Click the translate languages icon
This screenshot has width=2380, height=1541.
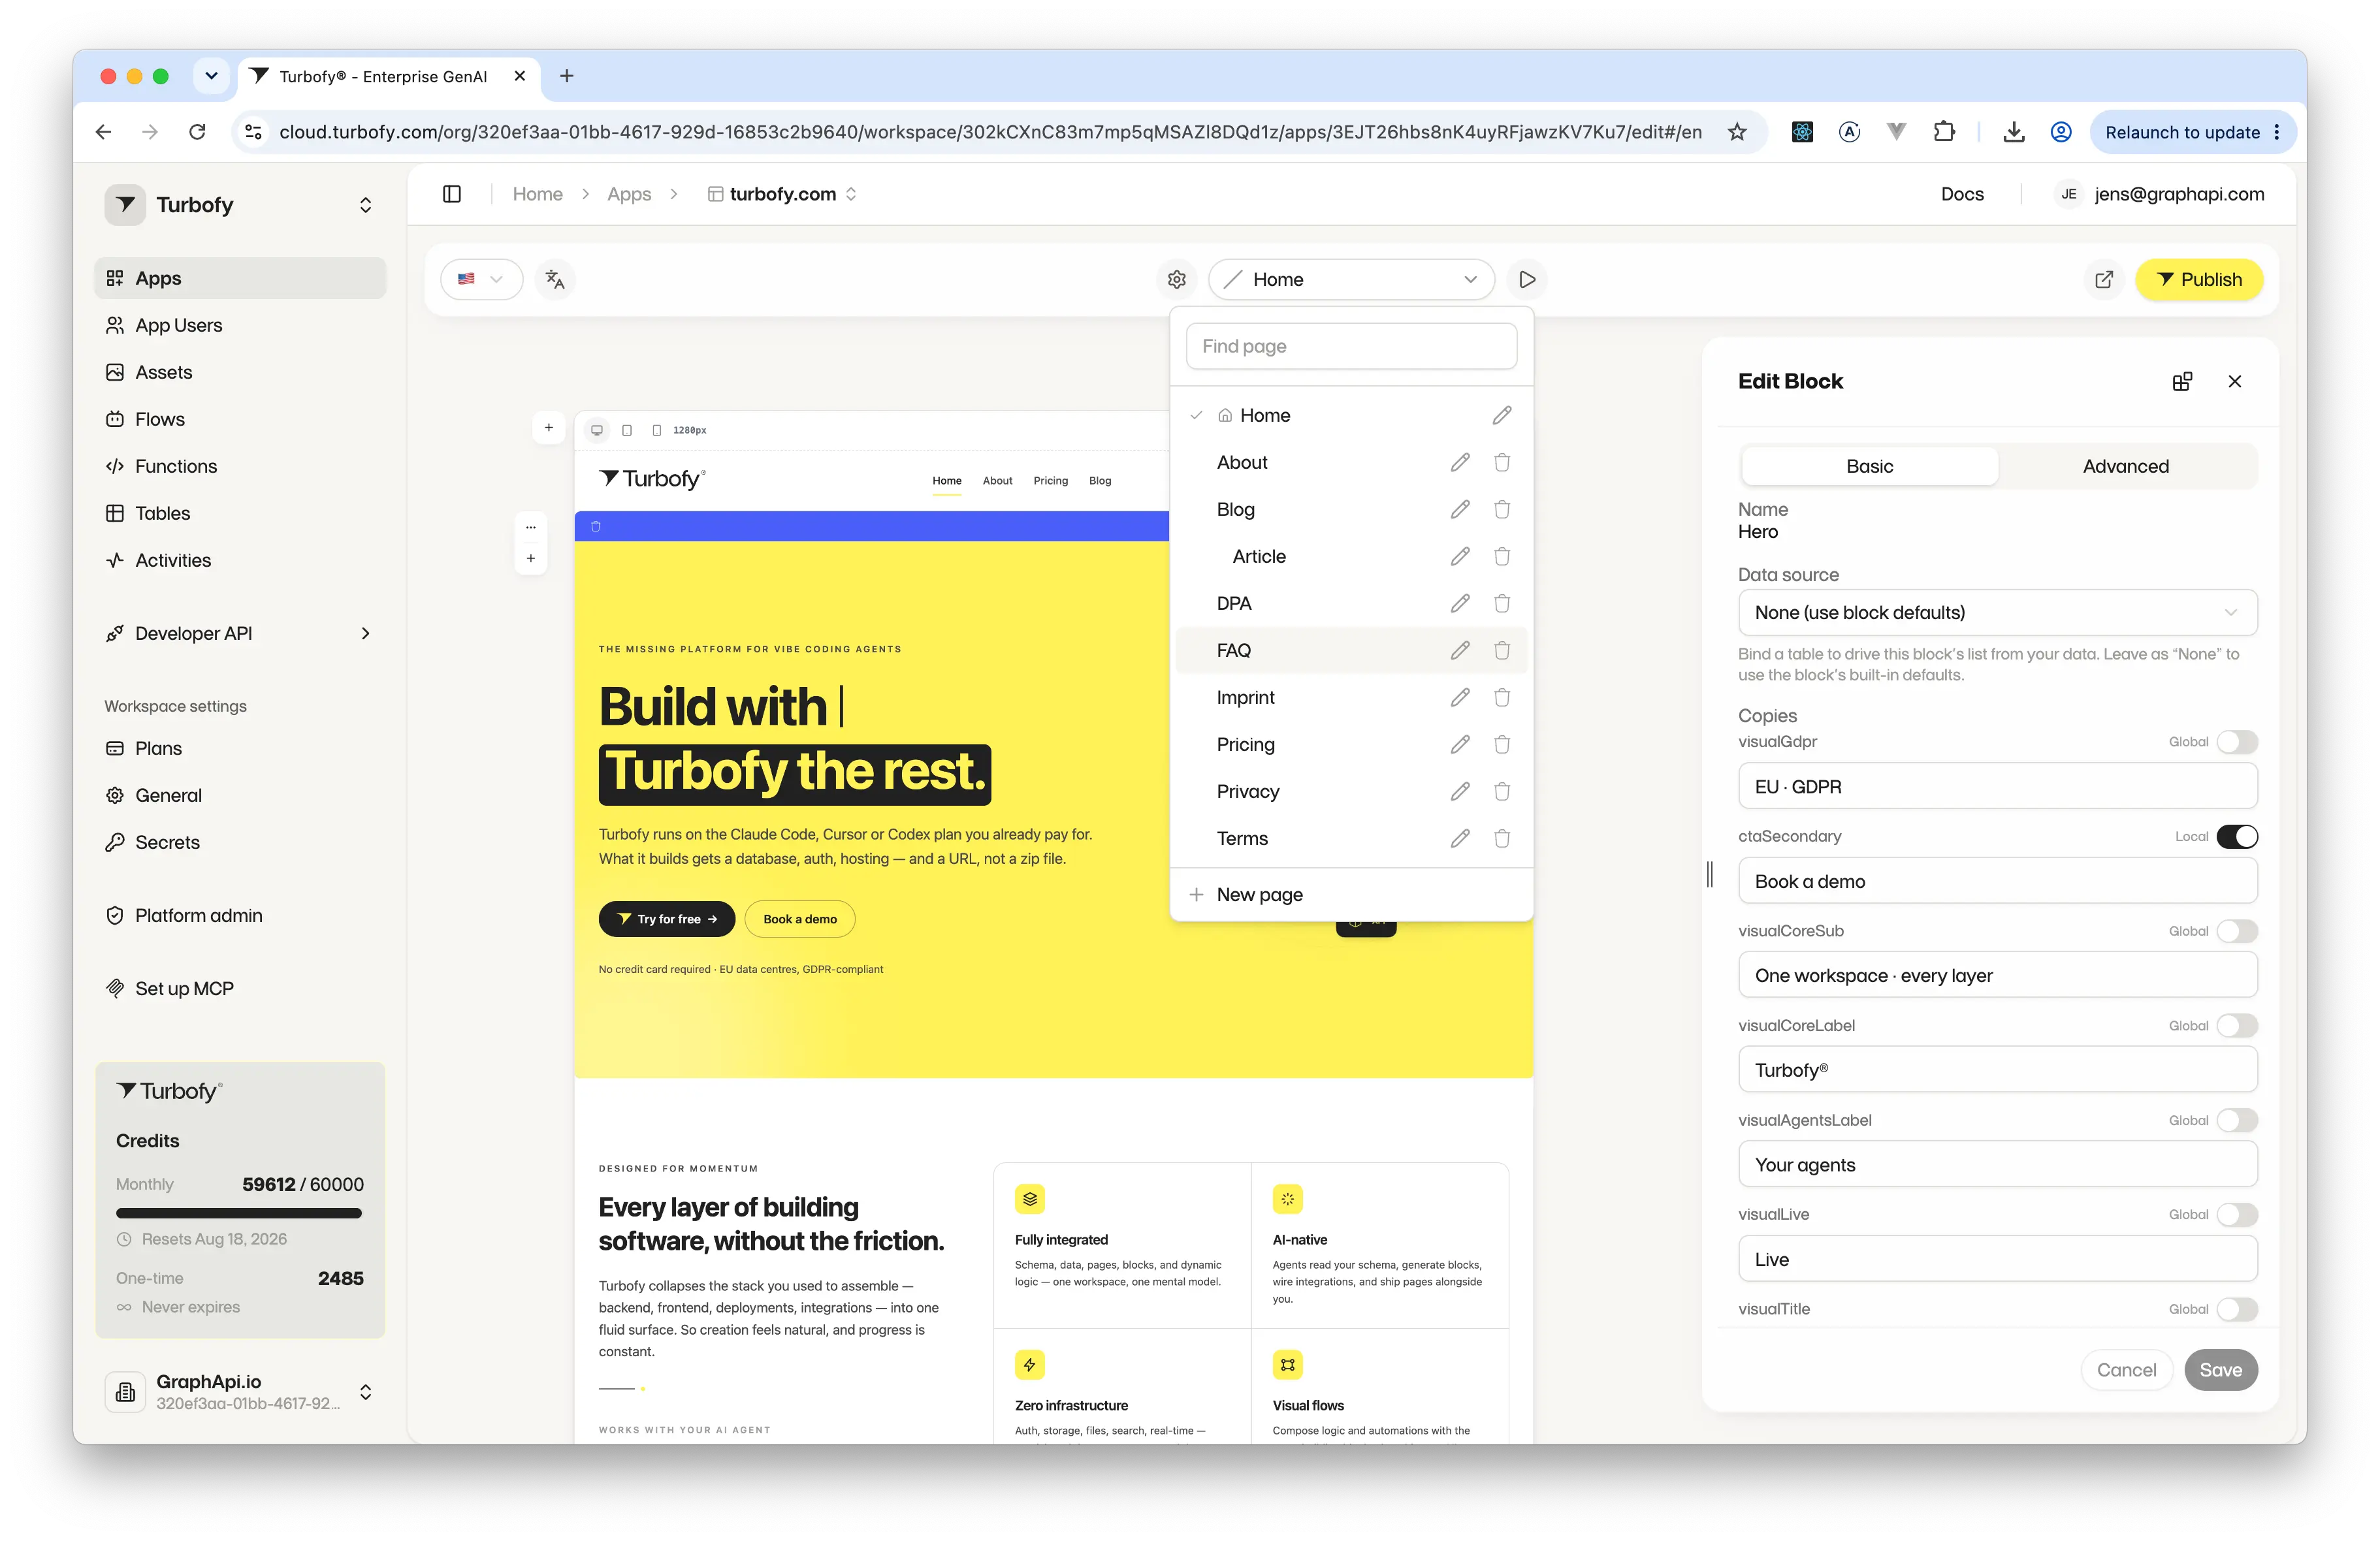coord(556,279)
